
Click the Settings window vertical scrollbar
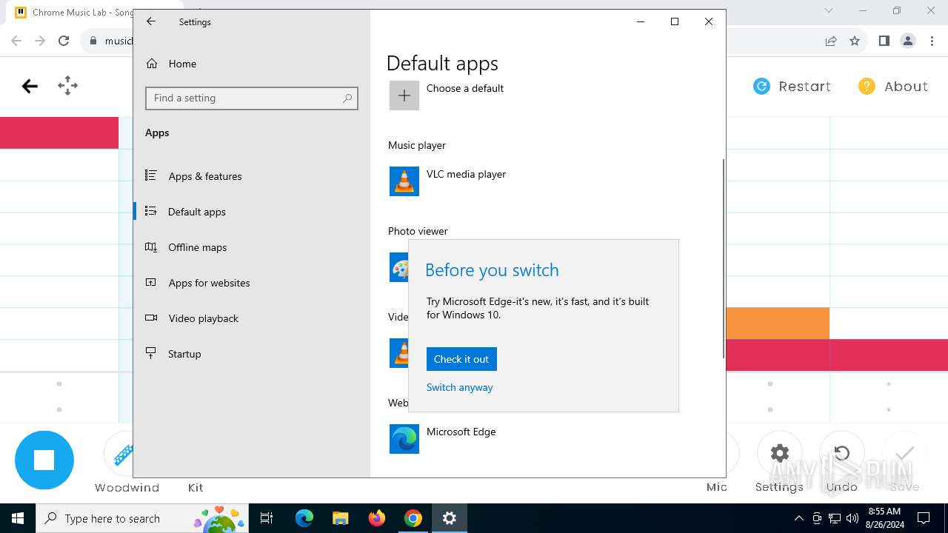tap(723, 258)
